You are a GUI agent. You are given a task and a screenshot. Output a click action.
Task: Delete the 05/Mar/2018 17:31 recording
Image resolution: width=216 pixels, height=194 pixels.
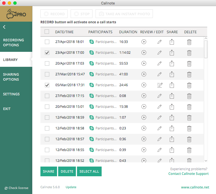pyautogui.click(x=189, y=85)
